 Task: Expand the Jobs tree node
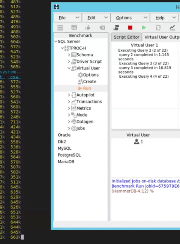click(69, 128)
